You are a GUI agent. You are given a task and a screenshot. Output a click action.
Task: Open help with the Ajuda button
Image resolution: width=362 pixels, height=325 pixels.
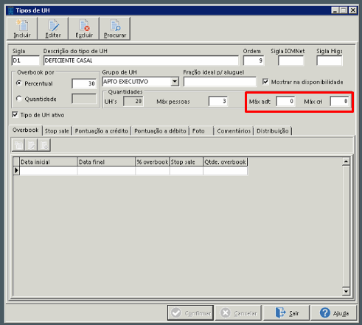[333, 313]
